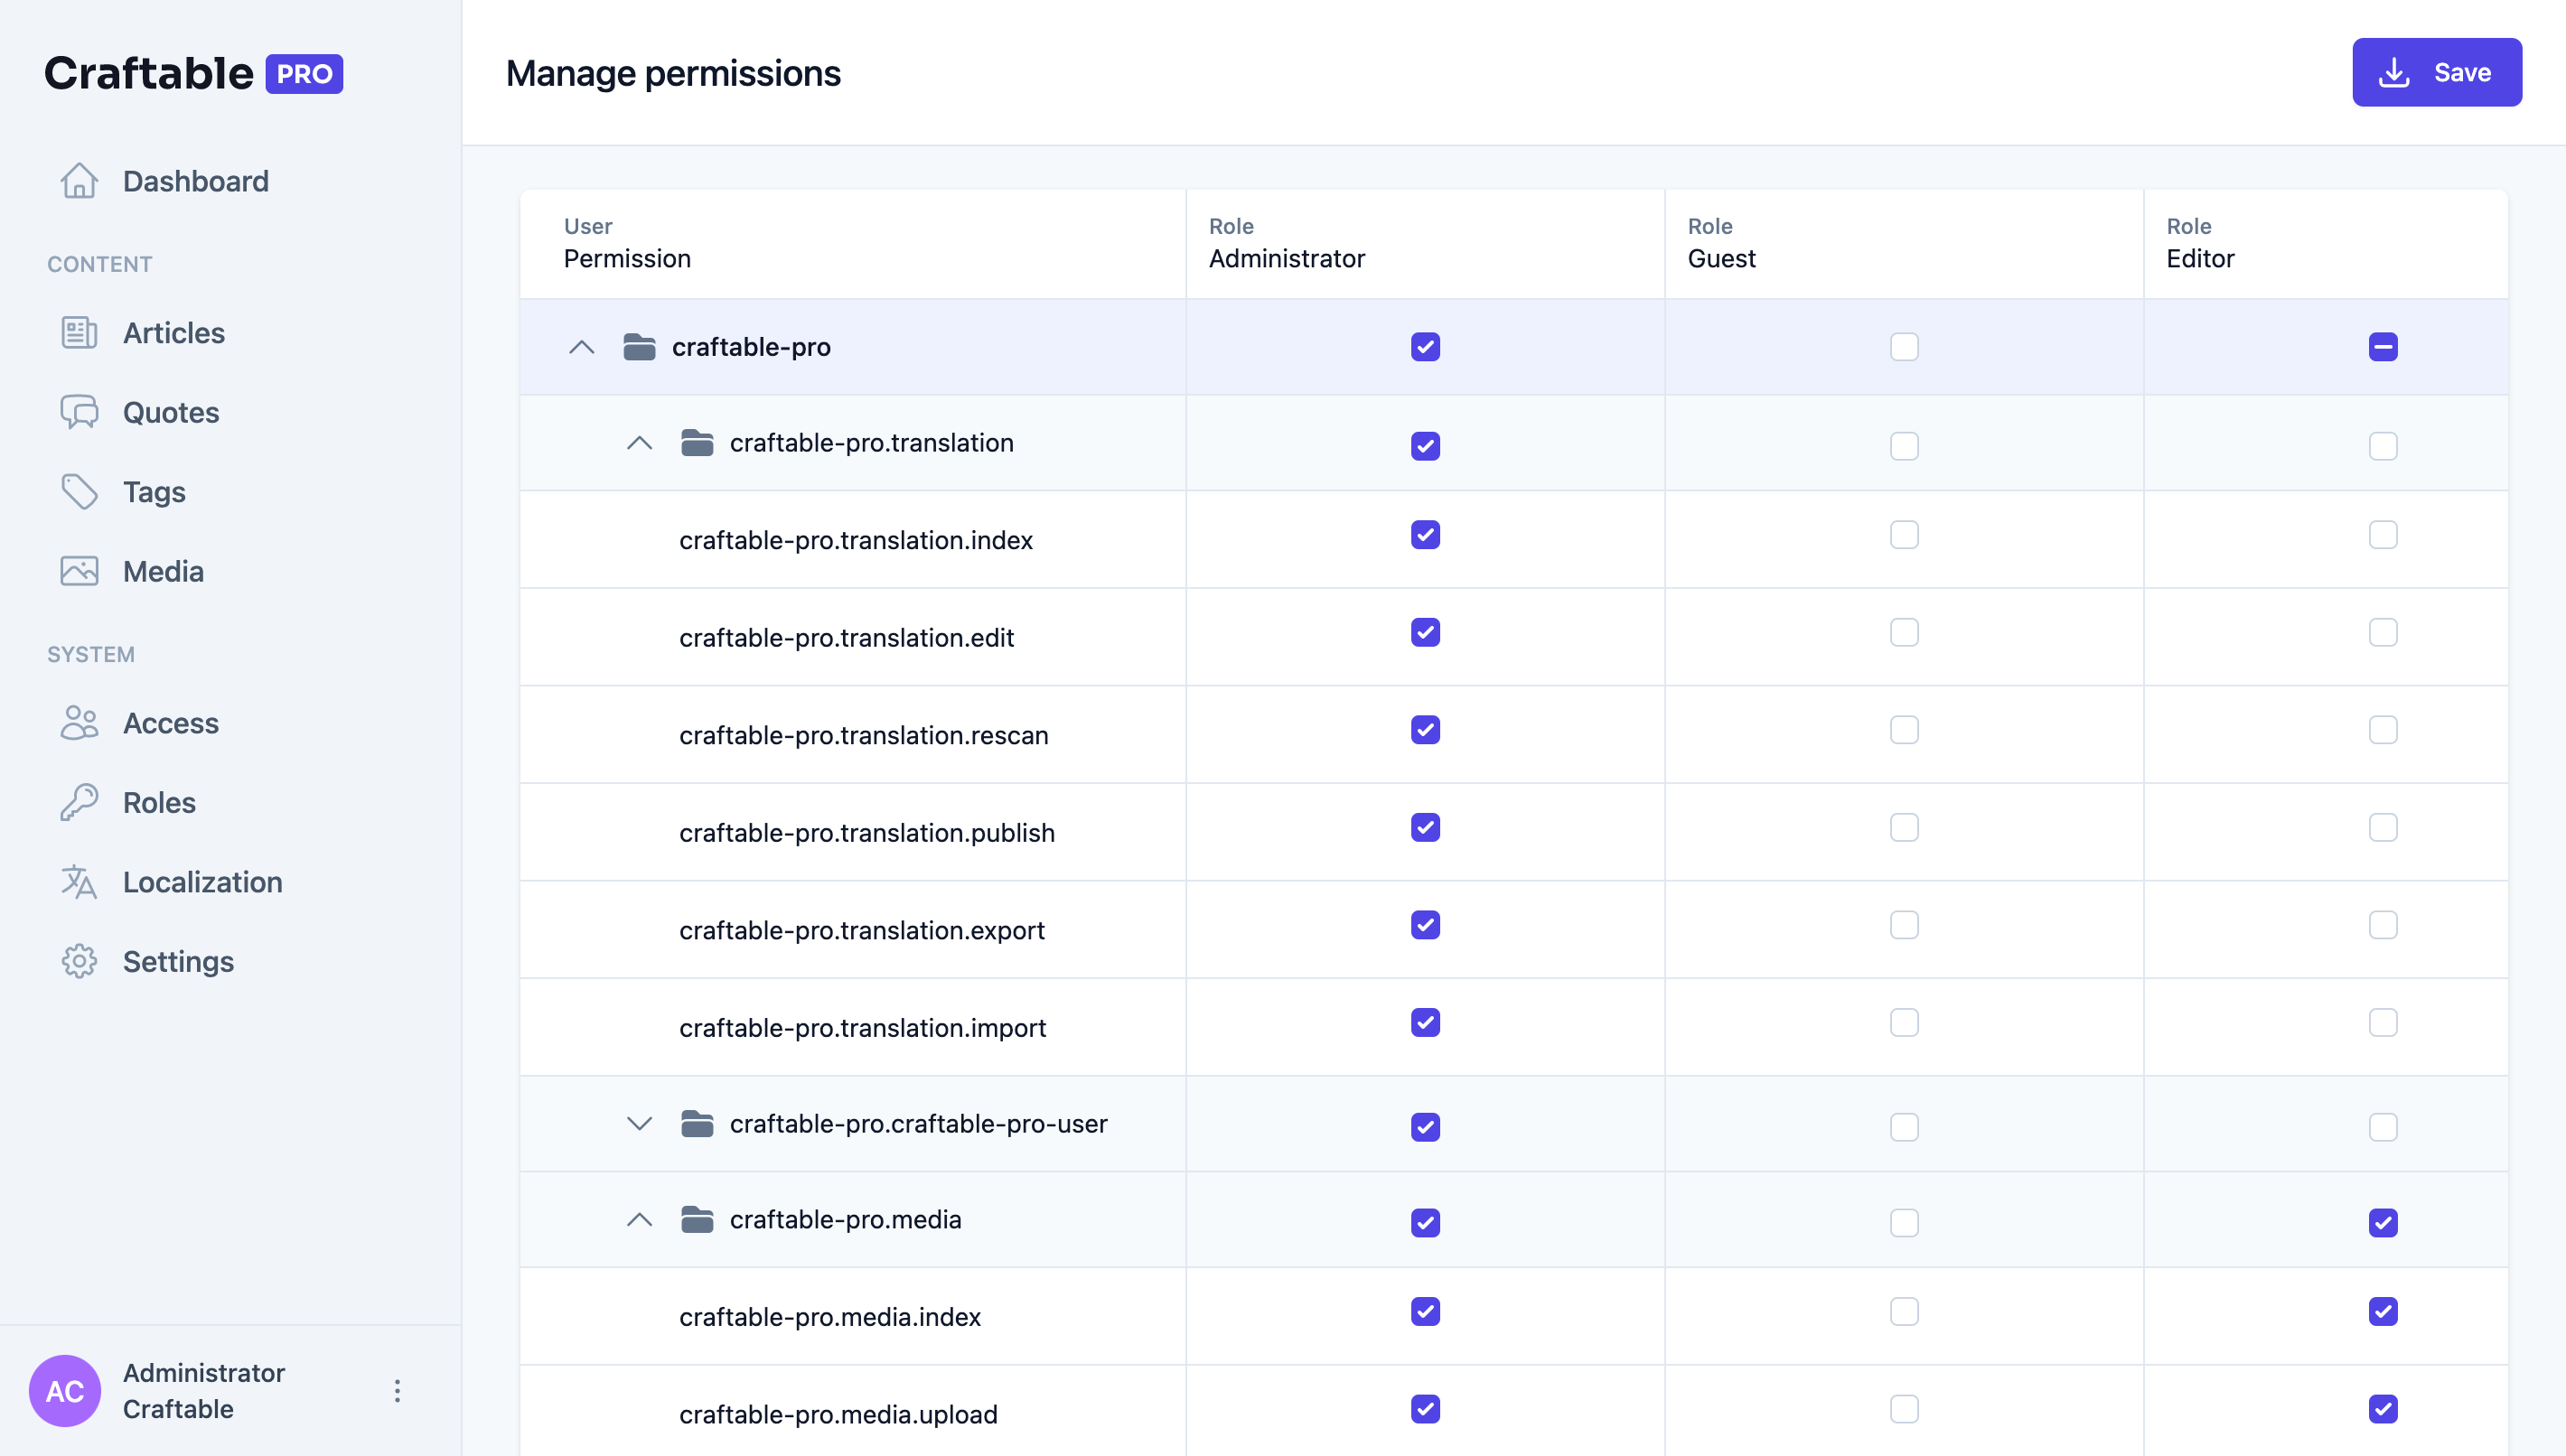Click the Quotes speech bubble icon

click(x=79, y=412)
